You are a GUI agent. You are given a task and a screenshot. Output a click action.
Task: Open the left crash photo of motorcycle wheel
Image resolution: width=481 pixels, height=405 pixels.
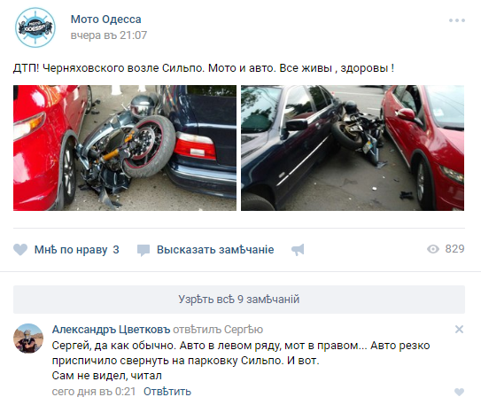pyautogui.click(x=125, y=148)
